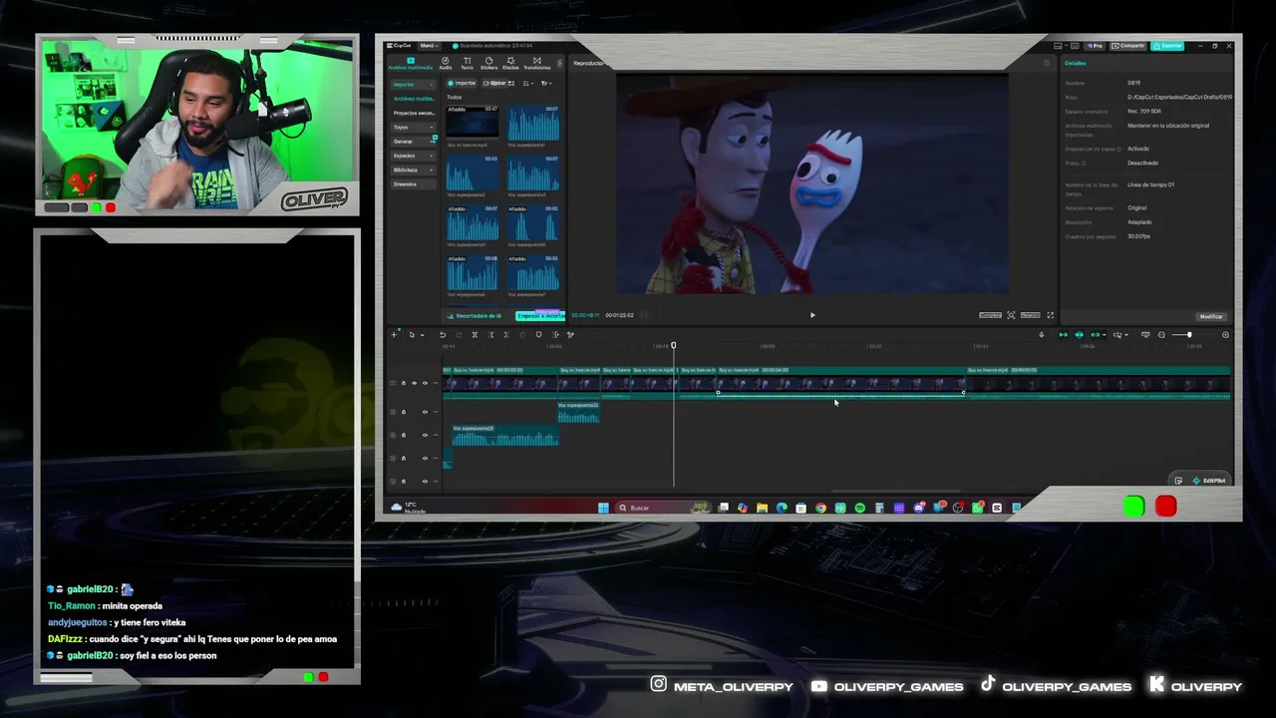
Task: Open the Texto tab in CapCut
Action: click(467, 63)
